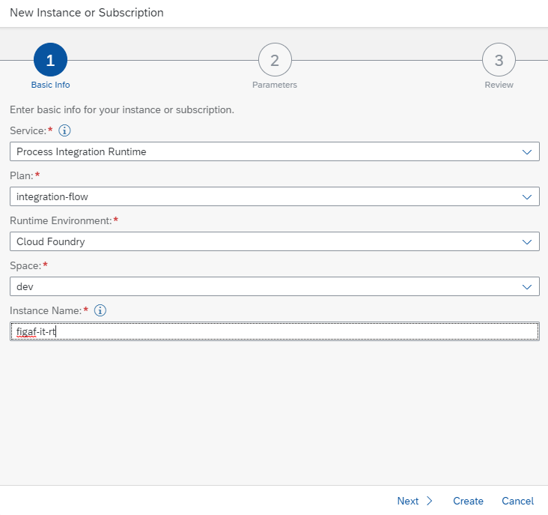Expand the Plan dropdown chevron
The height and width of the screenshot is (515, 548).
click(527, 196)
